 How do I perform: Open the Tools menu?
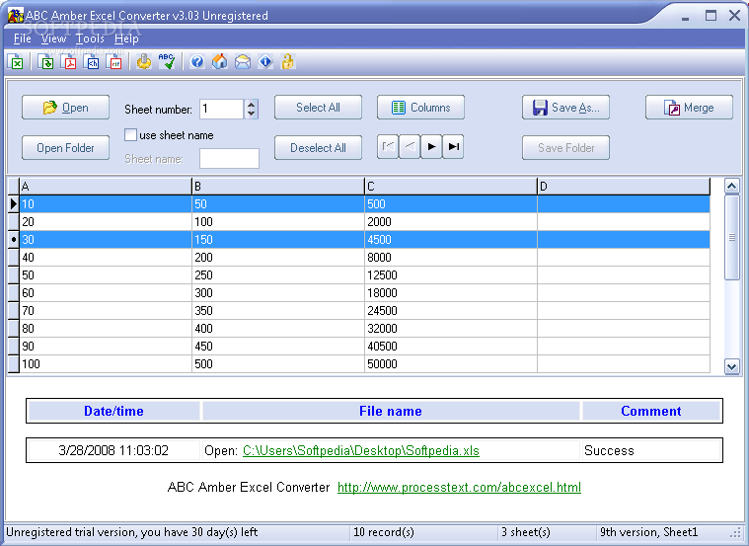pyautogui.click(x=90, y=39)
